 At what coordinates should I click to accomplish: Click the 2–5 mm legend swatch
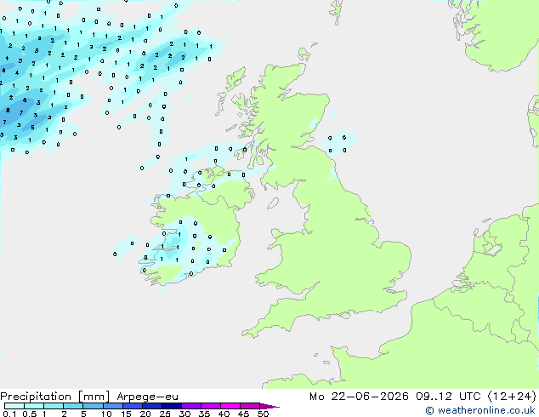tap(73, 406)
